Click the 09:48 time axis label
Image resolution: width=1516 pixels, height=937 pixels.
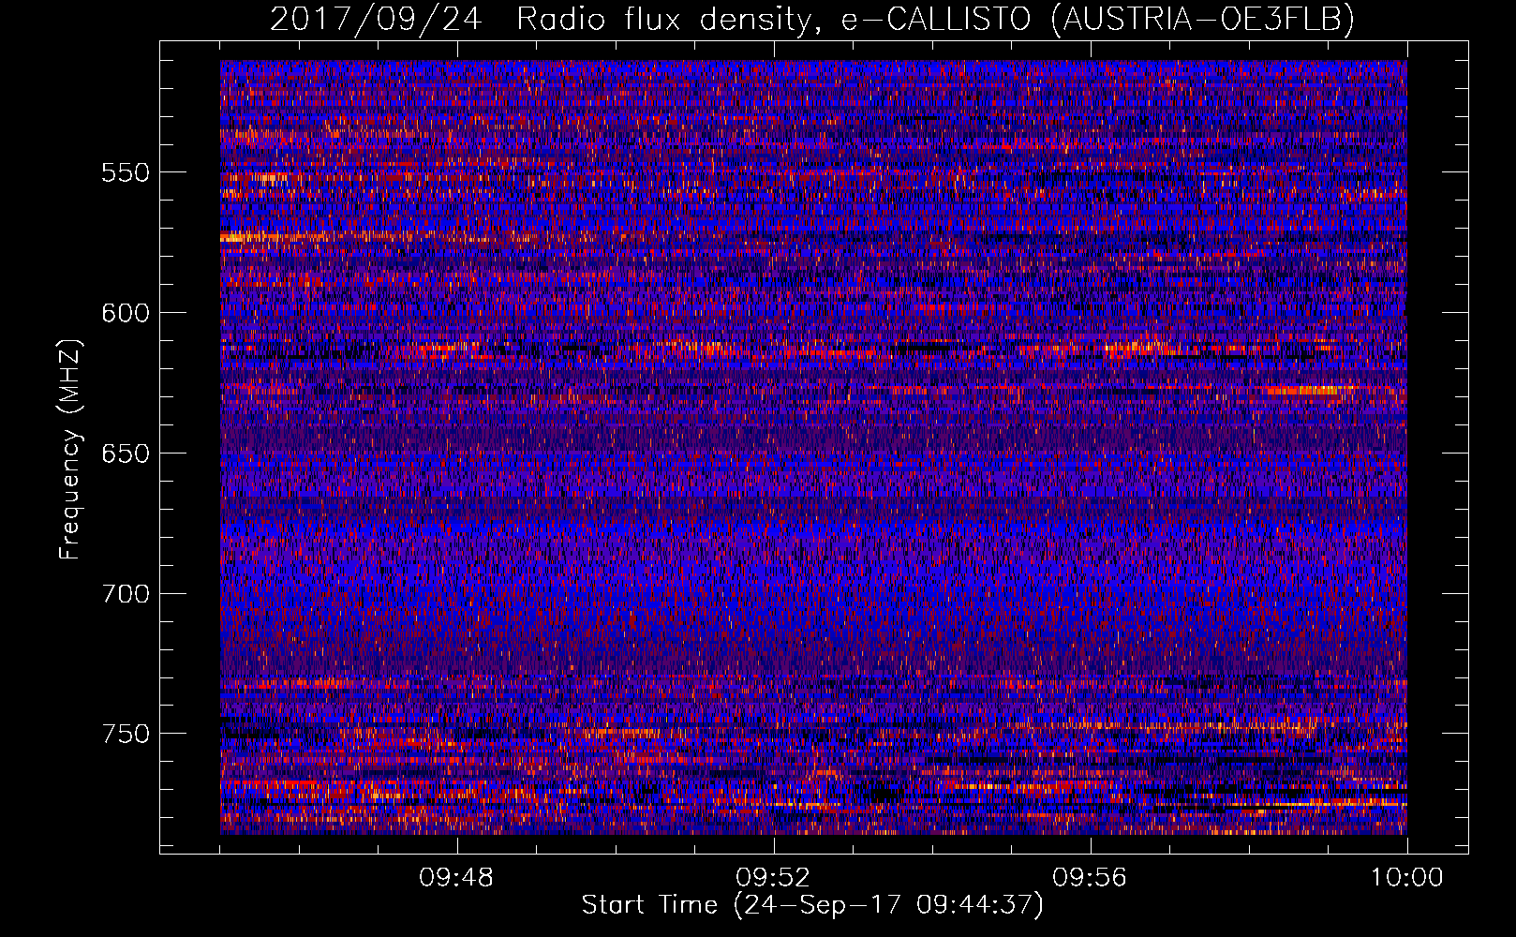tap(456, 878)
